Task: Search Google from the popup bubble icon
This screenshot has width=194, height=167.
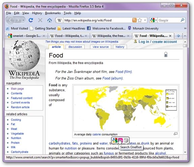Action: click(x=115, y=140)
